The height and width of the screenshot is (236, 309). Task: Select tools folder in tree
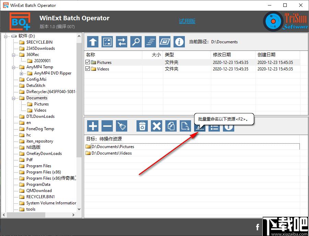click(31, 209)
